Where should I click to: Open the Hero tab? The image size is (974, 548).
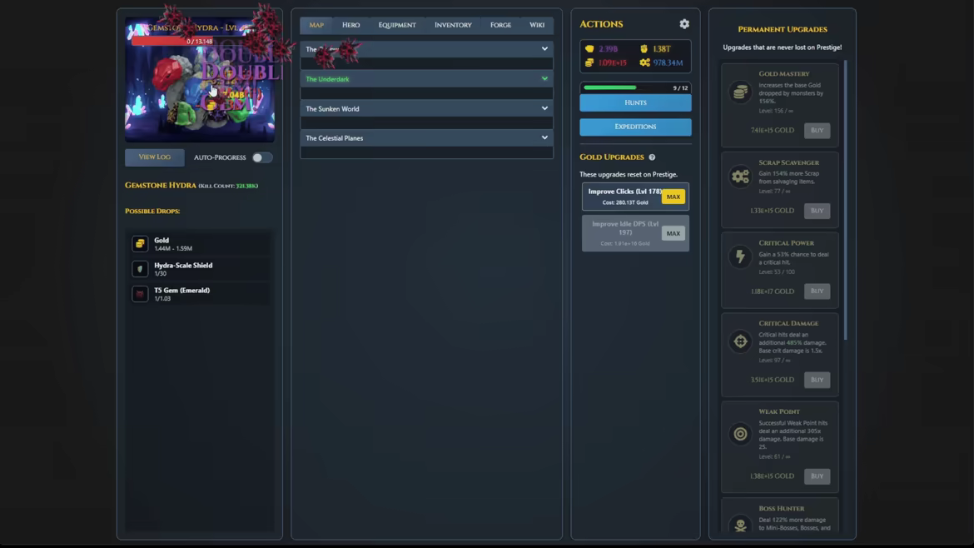[x=351, y=25]
